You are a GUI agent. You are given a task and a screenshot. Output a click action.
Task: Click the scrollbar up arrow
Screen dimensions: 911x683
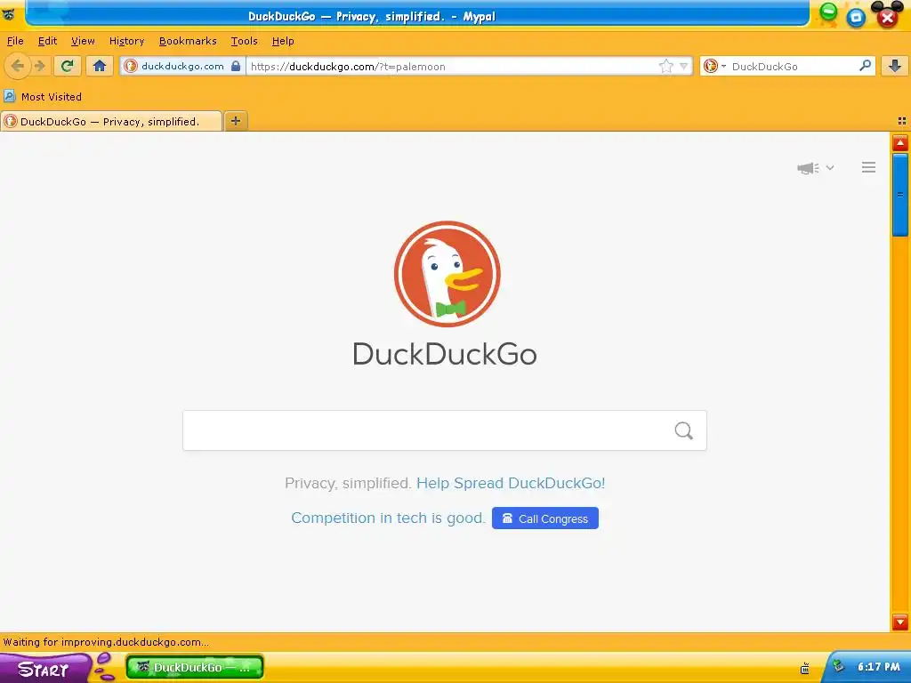900,143
